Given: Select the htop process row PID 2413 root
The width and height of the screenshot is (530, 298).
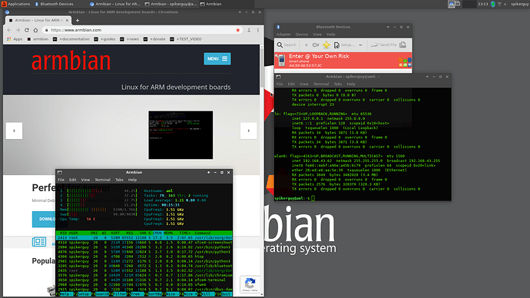Looking at the screenshot, I should 144,238.
